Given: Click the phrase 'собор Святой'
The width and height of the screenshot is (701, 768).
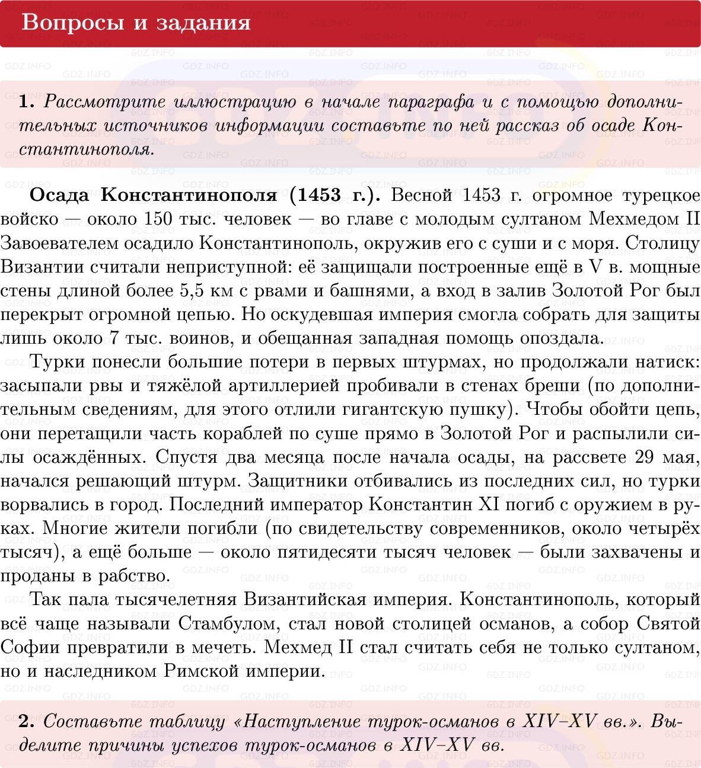Looking at the screenshot, I should tap(641, 624).
